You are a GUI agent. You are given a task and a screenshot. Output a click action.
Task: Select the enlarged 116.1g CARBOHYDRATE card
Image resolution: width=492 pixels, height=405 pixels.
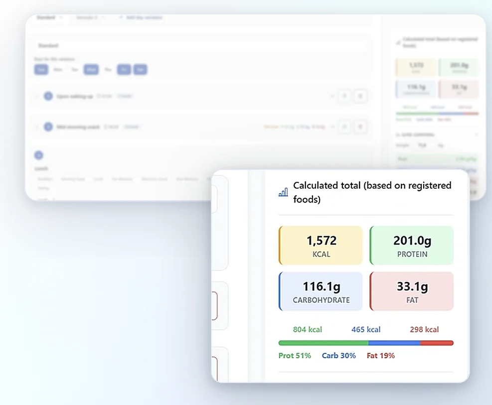321,291
